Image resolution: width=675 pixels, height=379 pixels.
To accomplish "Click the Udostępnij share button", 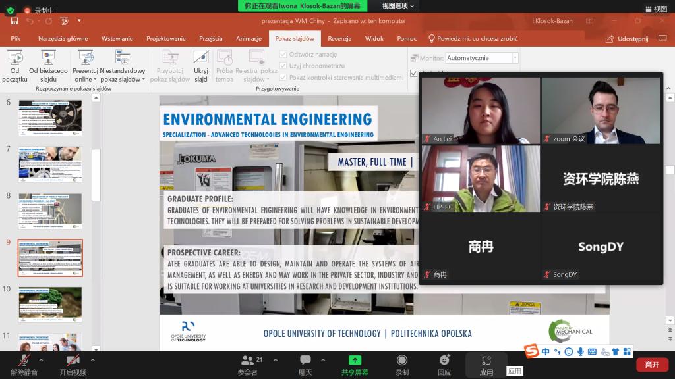I will click(x=627, y=39).
